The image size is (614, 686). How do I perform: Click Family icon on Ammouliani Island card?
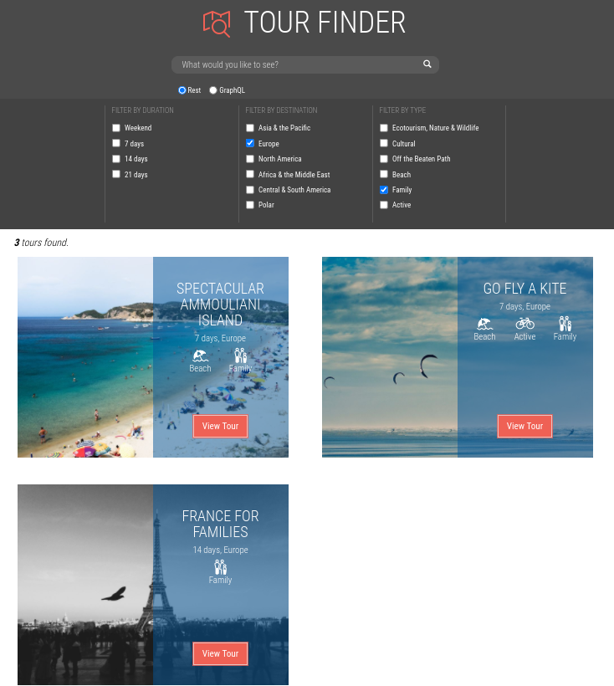[x=241, y=356]
